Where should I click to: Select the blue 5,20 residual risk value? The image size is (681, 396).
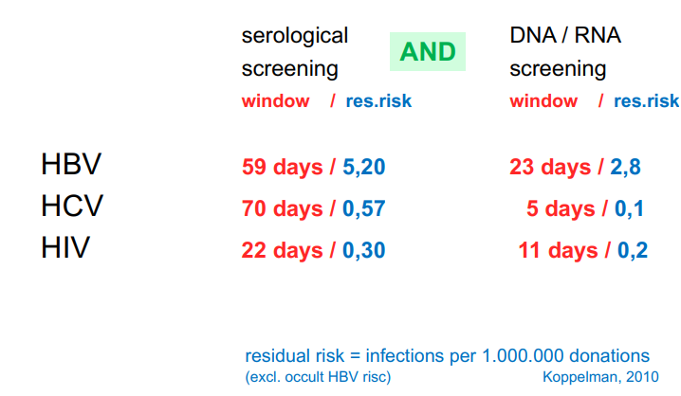click(364, 169)
